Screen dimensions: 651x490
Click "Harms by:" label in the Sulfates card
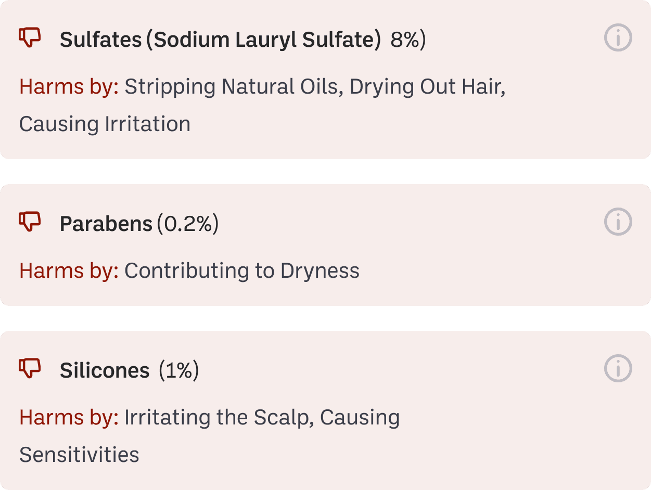[69, 86]
